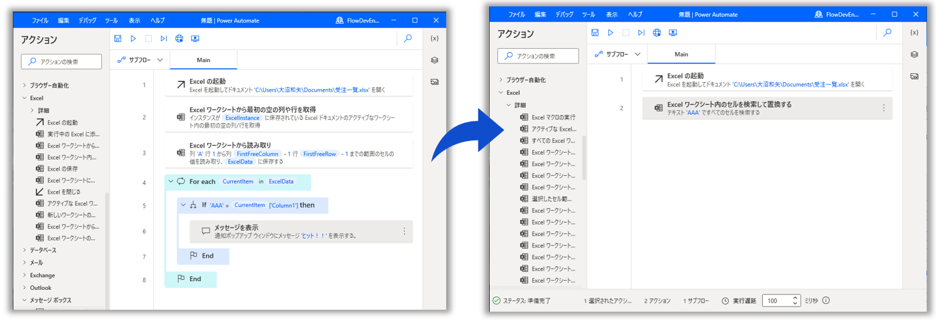Open デバッグ menu in left window
This screenshot has height=320, width=936.
tap(88, 21)
